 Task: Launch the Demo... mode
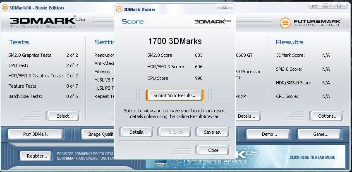(269, 134)
